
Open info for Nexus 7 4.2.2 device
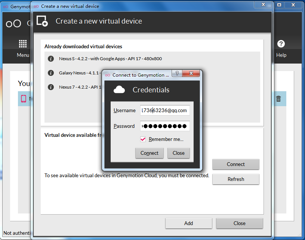51,87
